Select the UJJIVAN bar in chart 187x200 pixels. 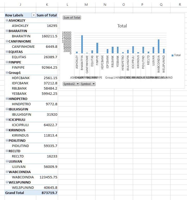coord(153,50)
